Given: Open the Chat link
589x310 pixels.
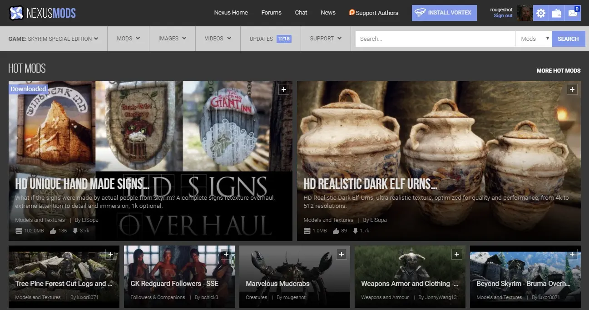Looking at the screenshot, I should 301,13.
